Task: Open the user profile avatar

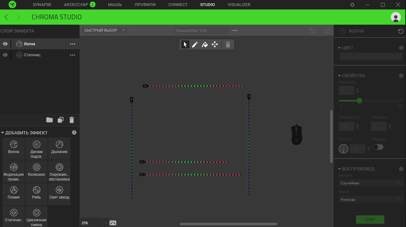Action: [396, 17]
